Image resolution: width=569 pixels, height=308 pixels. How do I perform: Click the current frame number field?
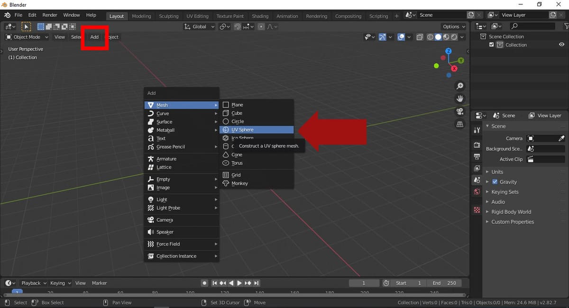click(364, 283)
